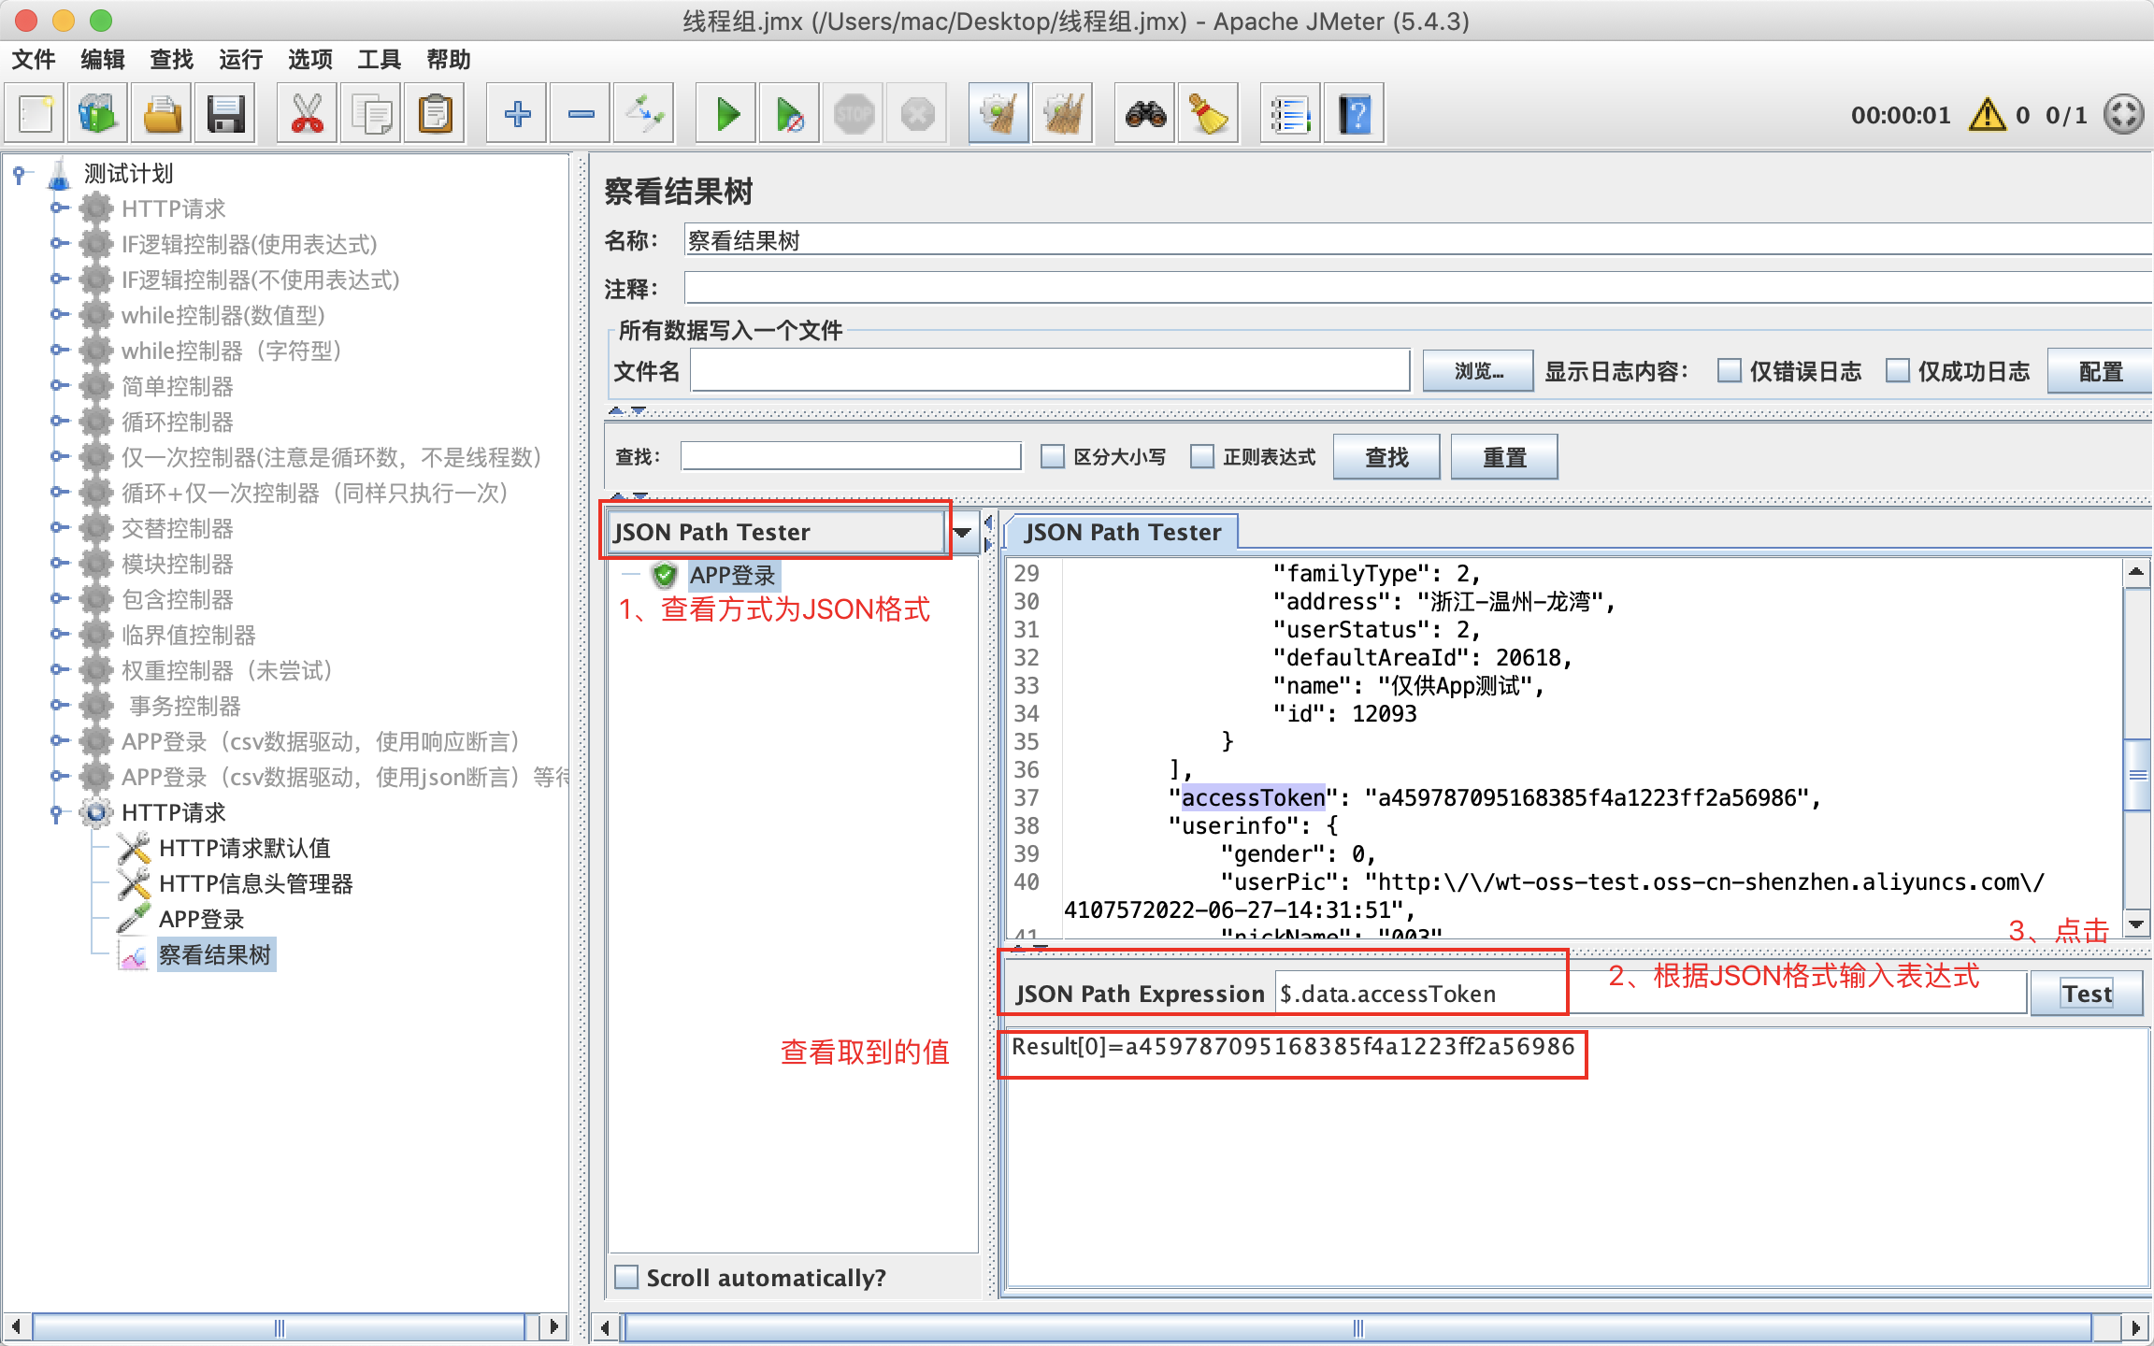Screen dimensions: 2154x1346
Task: Click the right panel horizontal scrollbar
Action: (1357, 1327)
